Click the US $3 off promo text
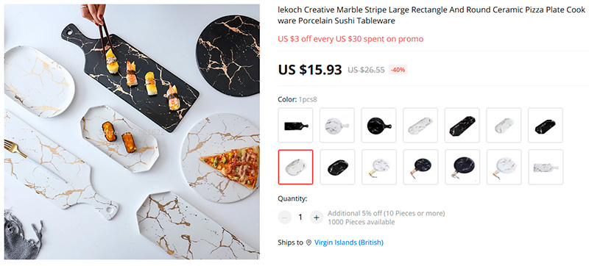The height and width of the screenshot is (266, 589). click(350, 39)
